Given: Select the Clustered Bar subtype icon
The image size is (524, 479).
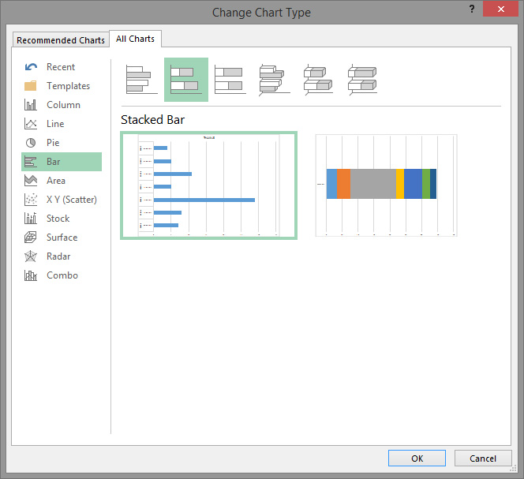Looking at the screenshot, I should coord(142,80).
